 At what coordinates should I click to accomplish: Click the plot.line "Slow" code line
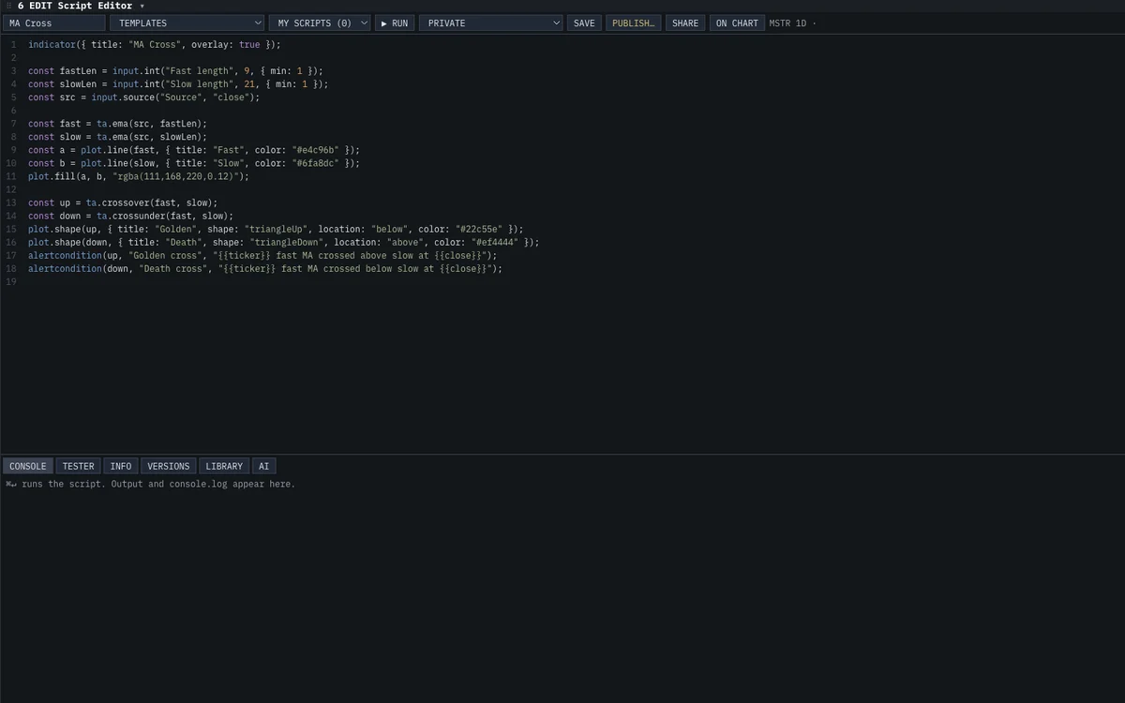point(194,162)
